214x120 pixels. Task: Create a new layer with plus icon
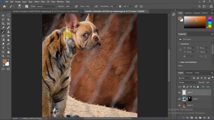click(204, 118)
